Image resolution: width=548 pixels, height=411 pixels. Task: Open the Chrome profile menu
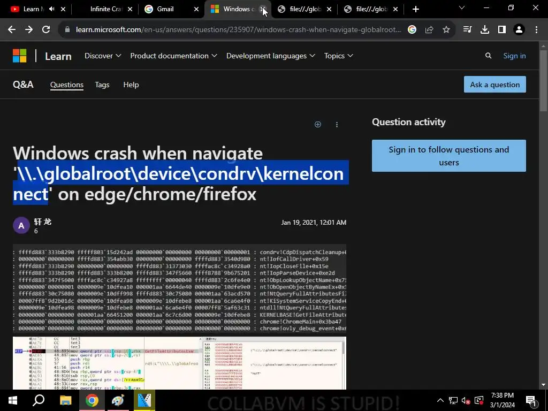pos(519,30)
